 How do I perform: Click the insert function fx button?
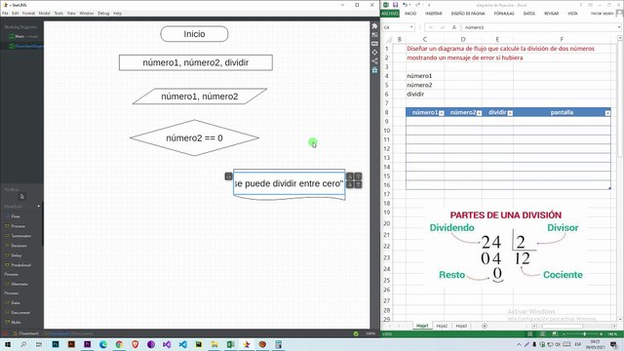[x=454, y=27]
